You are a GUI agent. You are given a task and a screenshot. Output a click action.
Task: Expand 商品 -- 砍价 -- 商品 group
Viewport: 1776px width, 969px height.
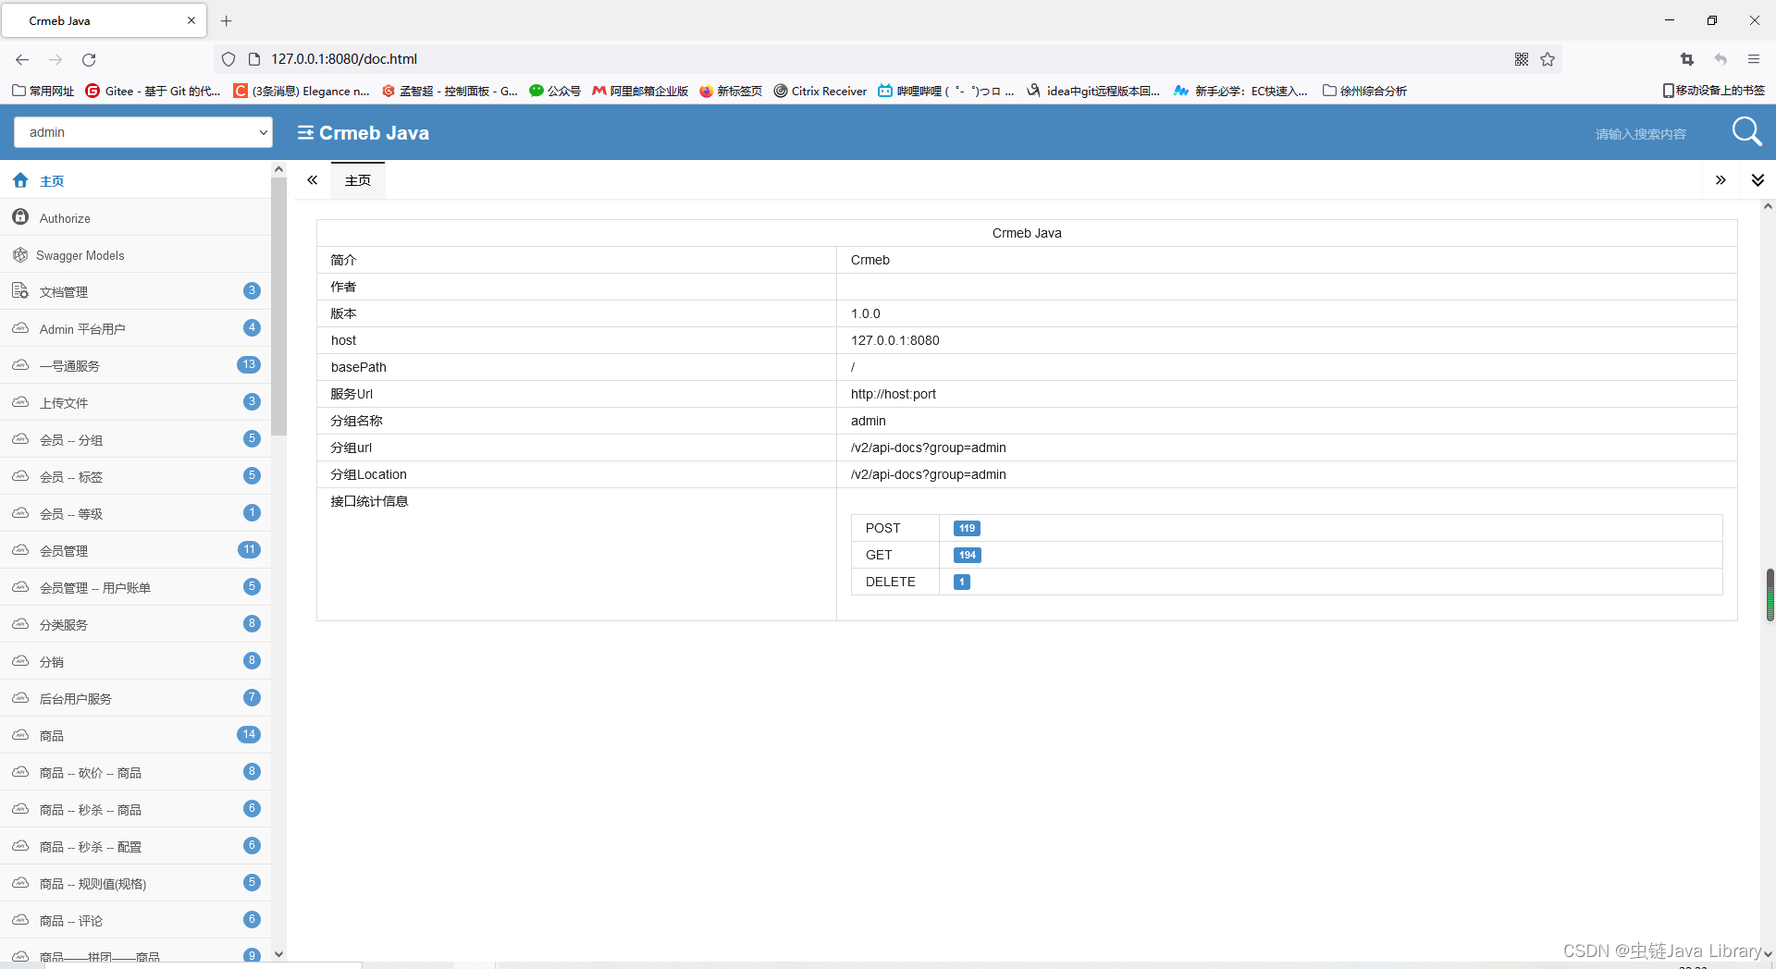tap(135, 772)
